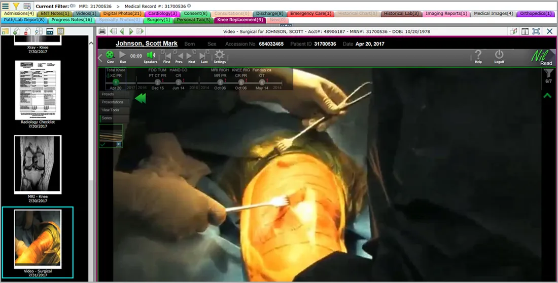Toggle the Current Filter switch
The height and width of the screenshot is (283, 558).
73,6
